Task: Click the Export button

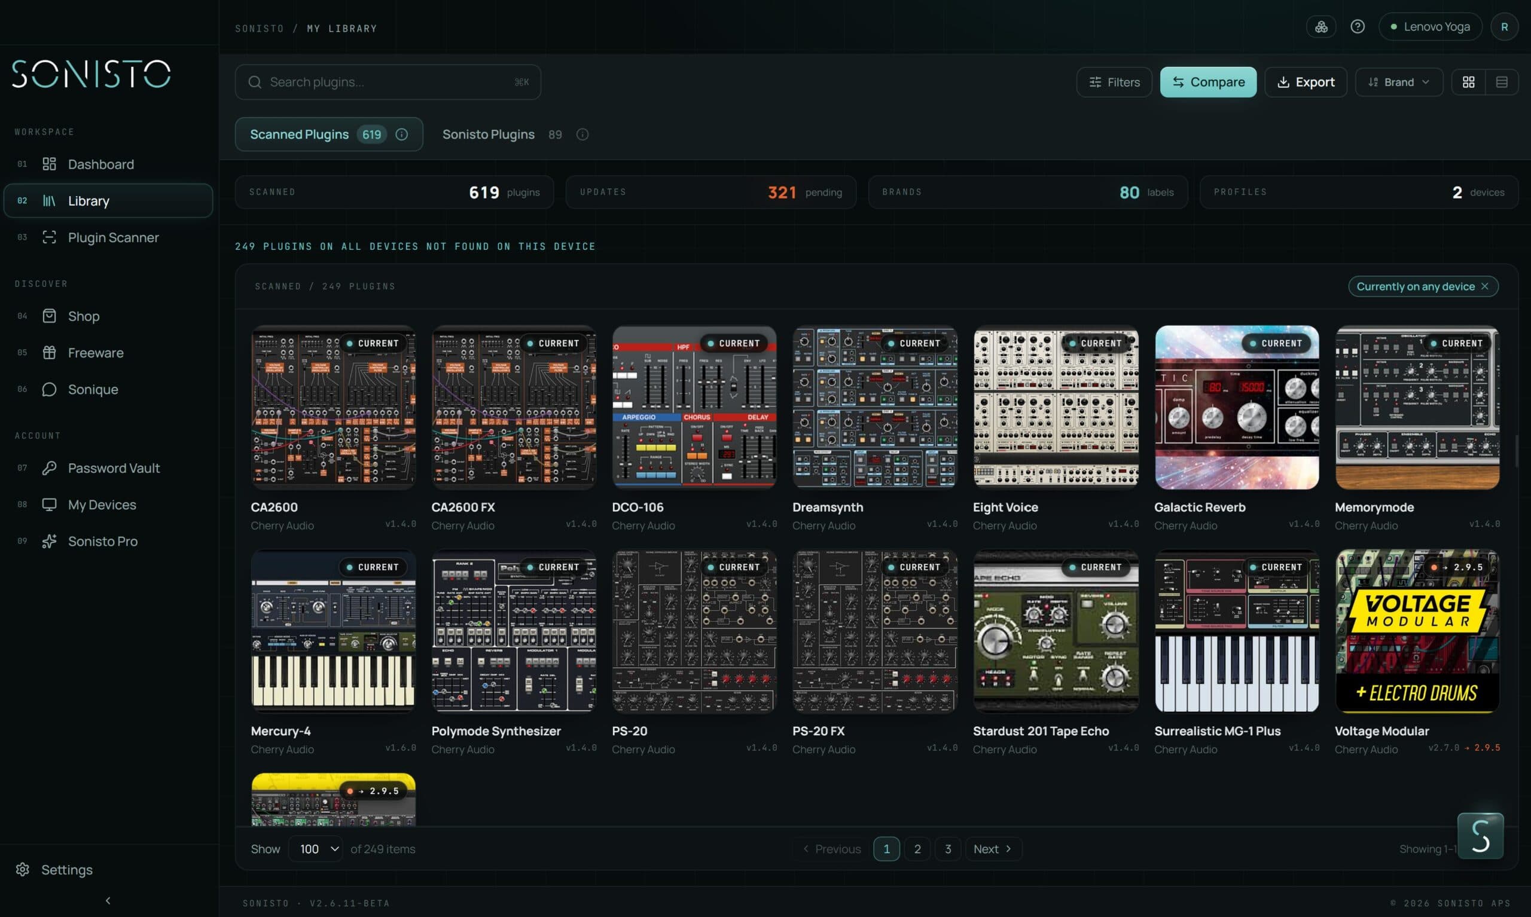Action: click(1306, 82)
